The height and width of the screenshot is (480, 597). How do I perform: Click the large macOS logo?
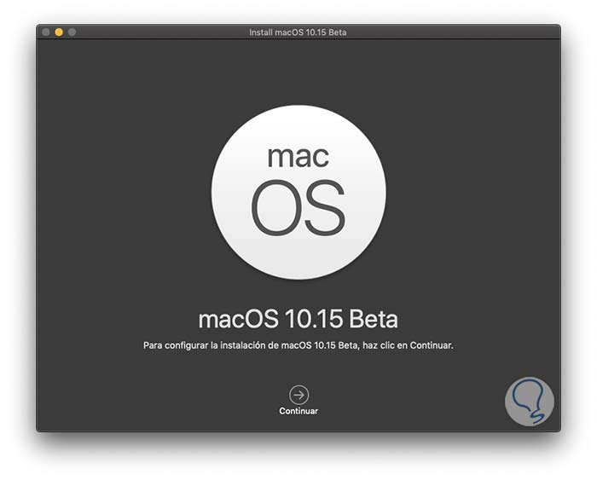tap(298, 192)
